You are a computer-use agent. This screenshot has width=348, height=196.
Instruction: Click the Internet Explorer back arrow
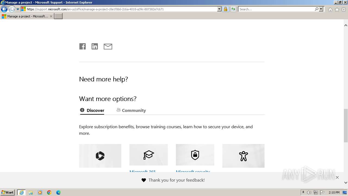[4, 9]
